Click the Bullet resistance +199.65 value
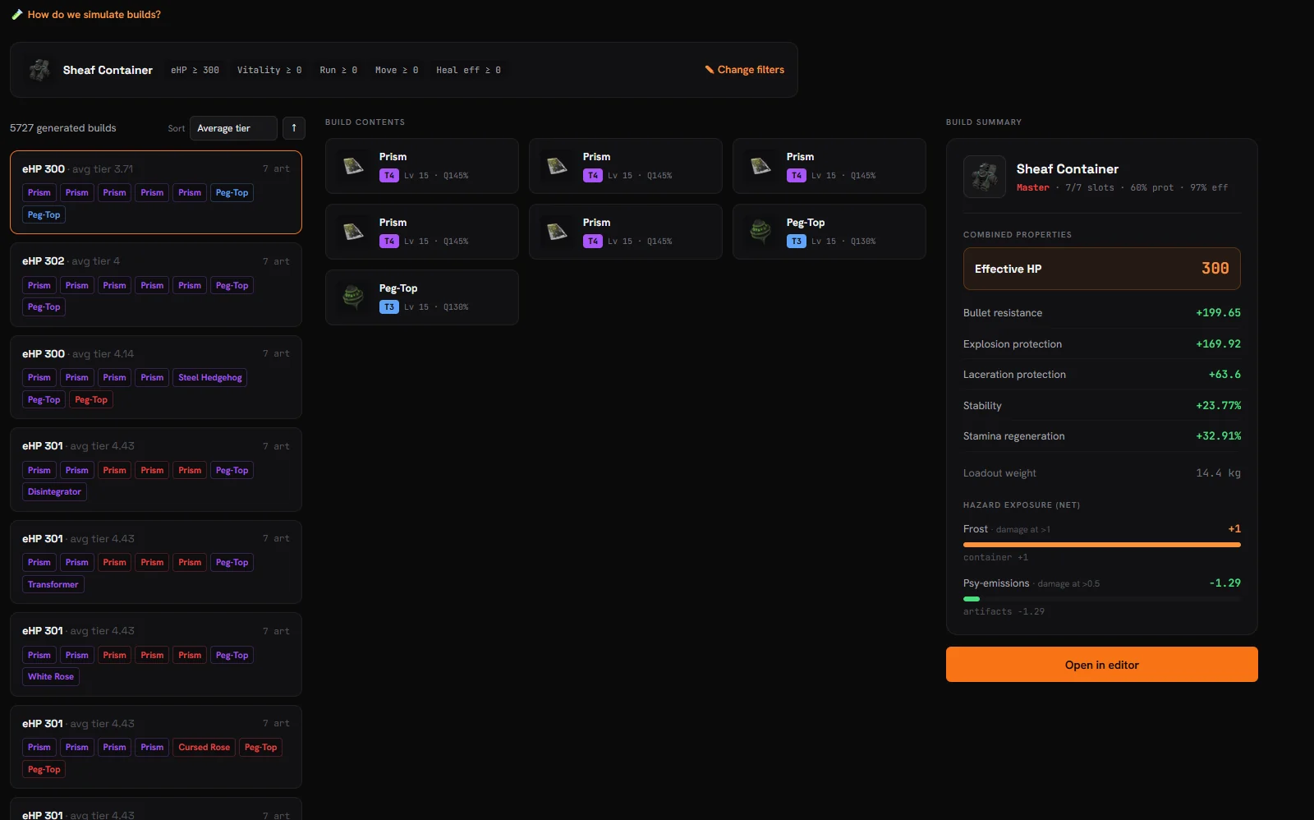1314x820 pixels. (1218, 313)
